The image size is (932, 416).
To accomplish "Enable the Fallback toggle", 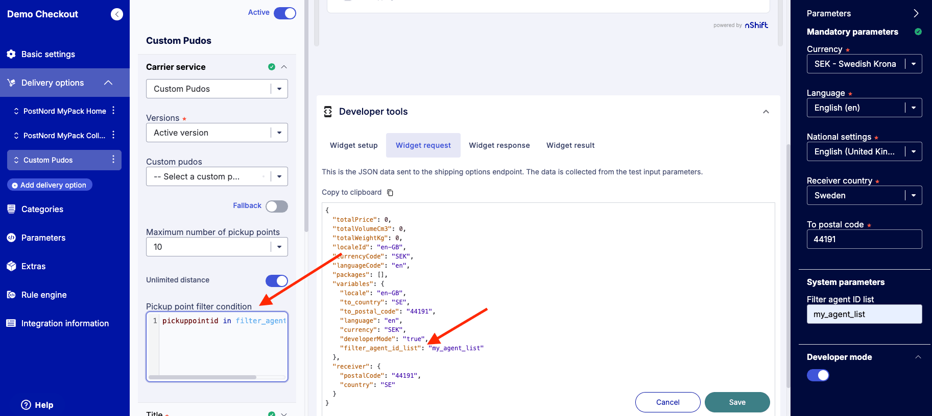I will [276, 206].
